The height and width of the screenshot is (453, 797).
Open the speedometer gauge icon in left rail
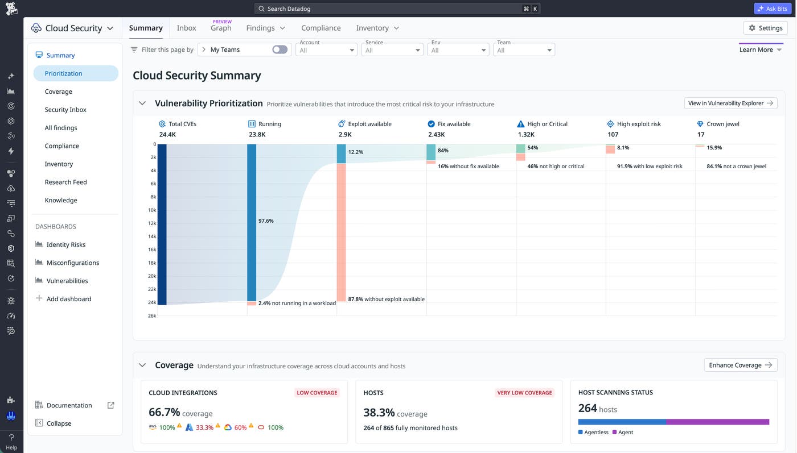click(11, 315)
